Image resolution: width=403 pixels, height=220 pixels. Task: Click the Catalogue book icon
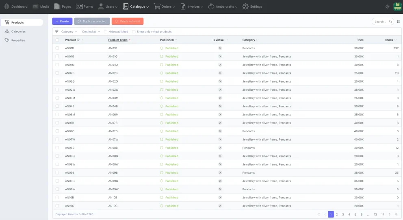click(x=126, y=7)
